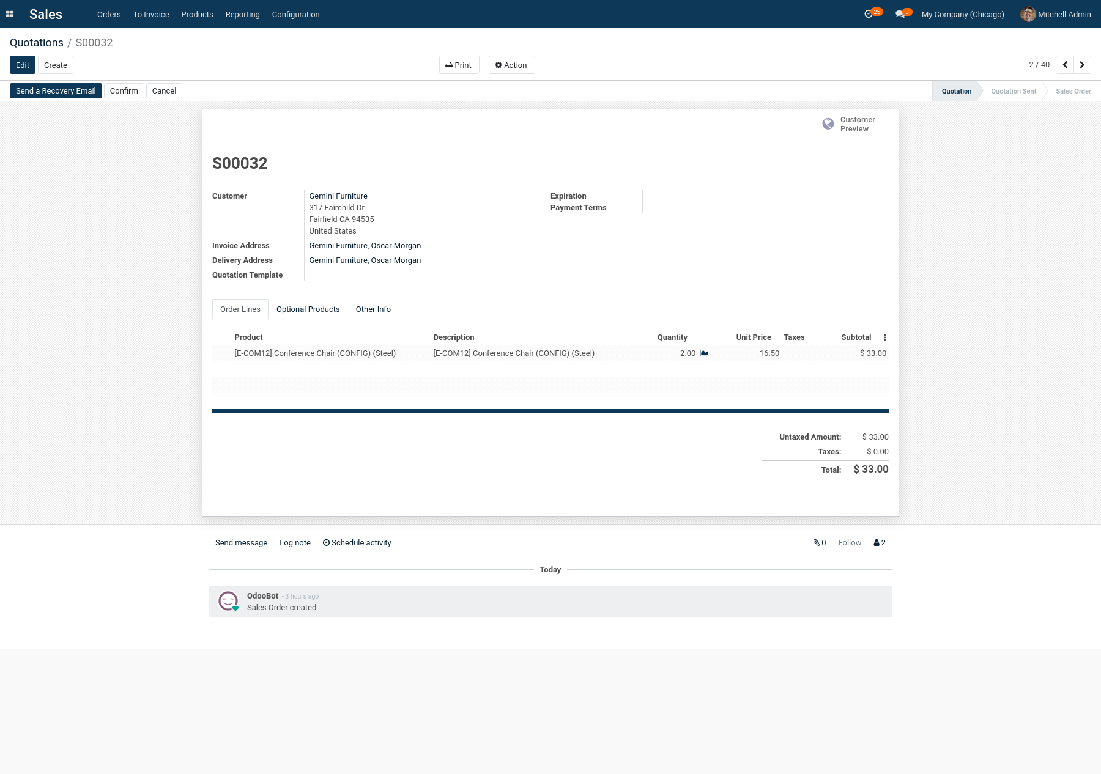Open the Action menu
Screen dimensions: 1101x774
coord(511,65)
